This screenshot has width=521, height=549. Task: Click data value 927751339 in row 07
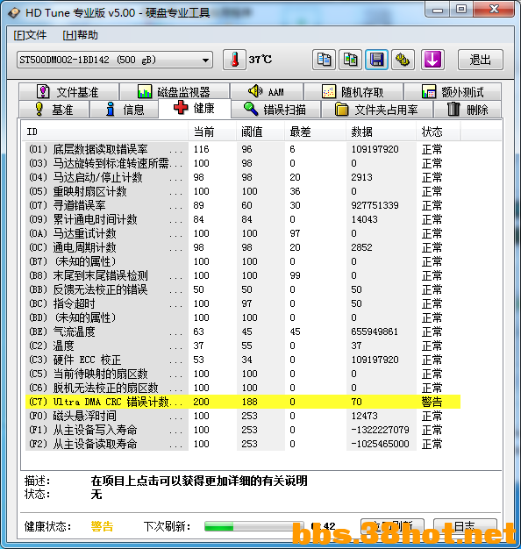(x=375, y=205)
